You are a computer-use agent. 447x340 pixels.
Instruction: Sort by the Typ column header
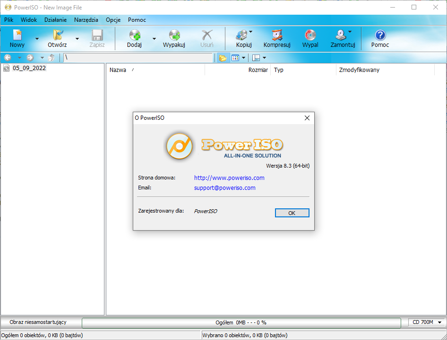[x=303, y=70]
